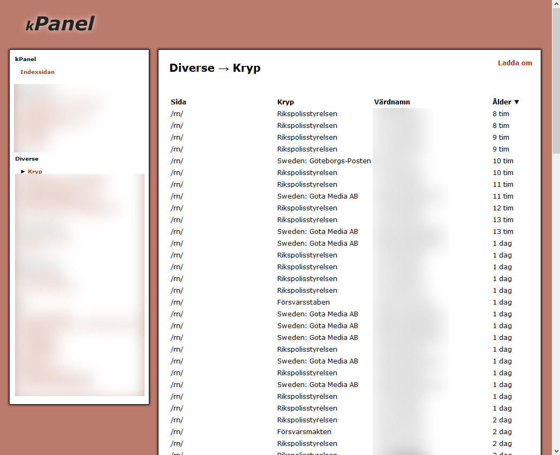Image resolution: width=560 pixels, height=455 pixels.
Task: Click the Ladda om reload link
Action: 514,63
